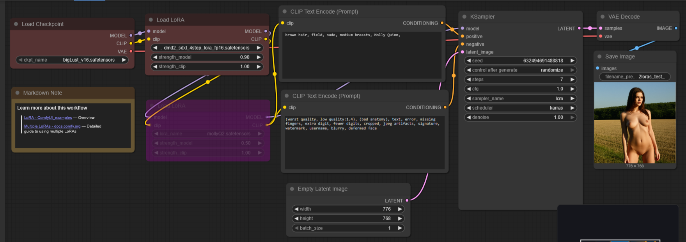Collapse the VAE Decode node via title dot
This screenshot has width=686, height=242.
point(603,17)
